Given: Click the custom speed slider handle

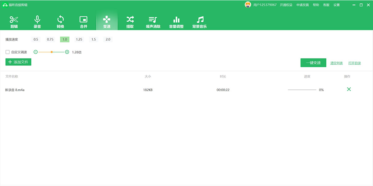Looking at the screenshot, I should tap(52, 52).
